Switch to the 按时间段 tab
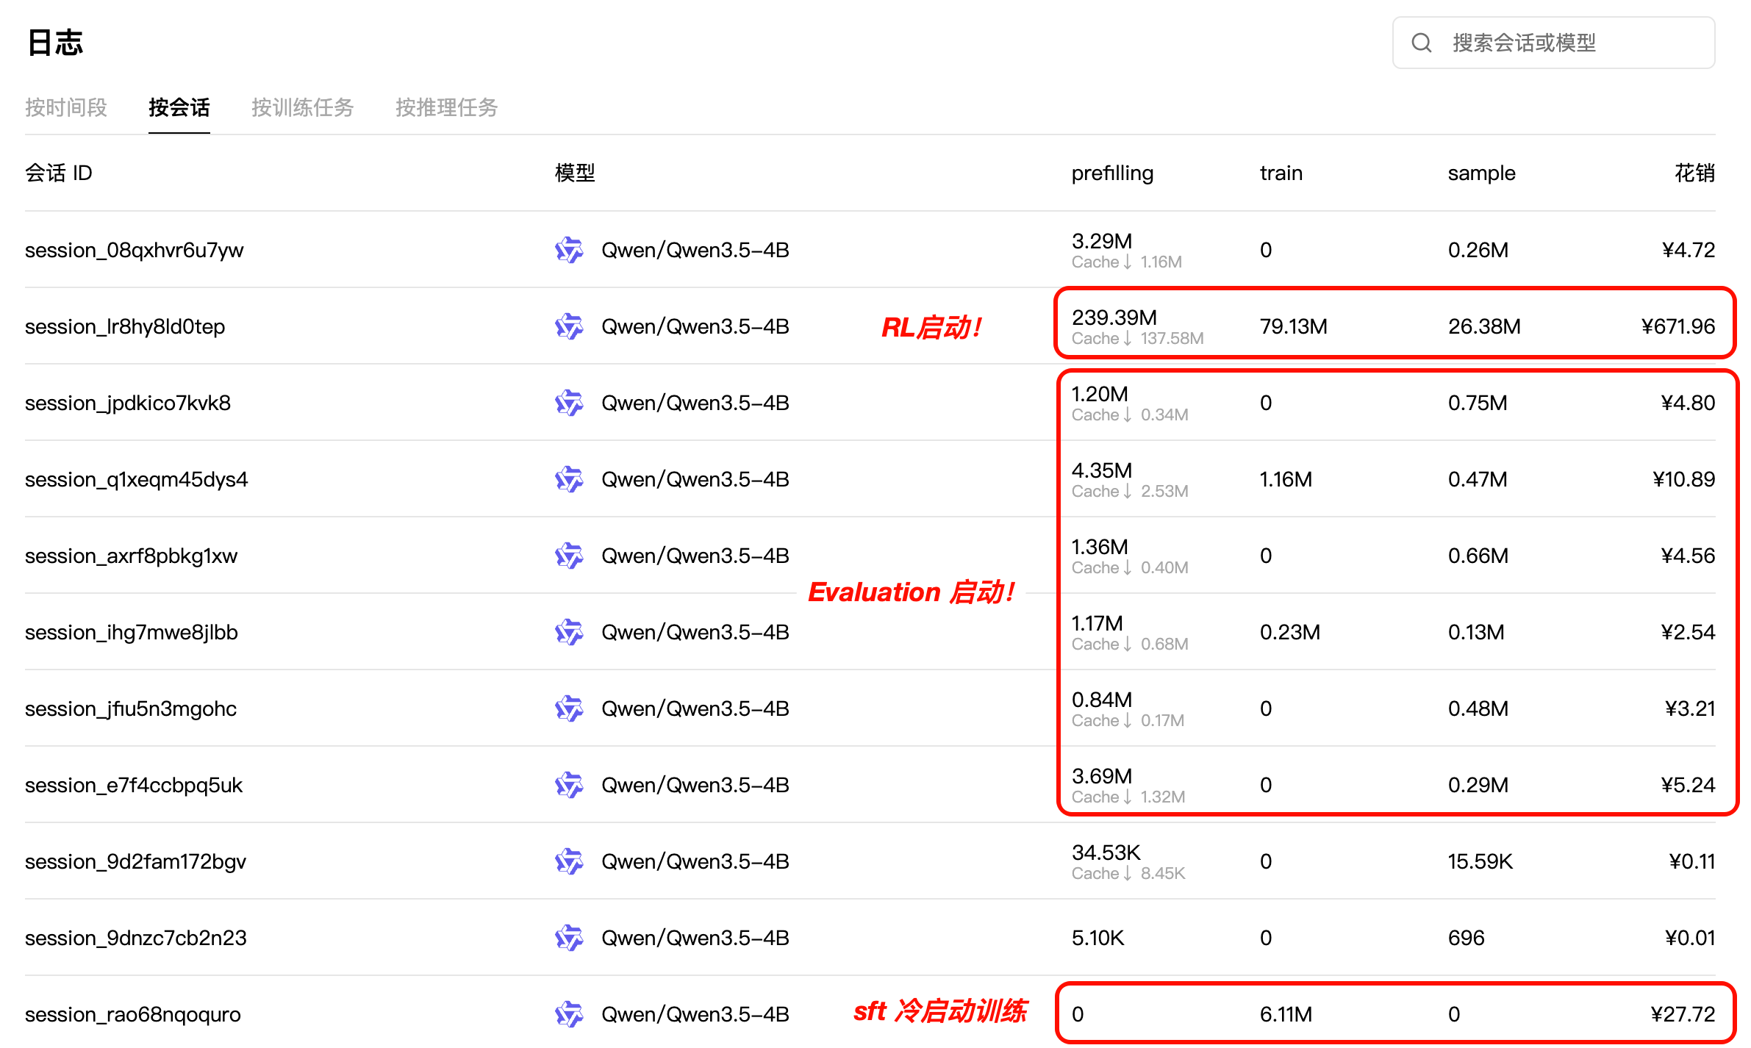Viewport: 1751px width, 1048px height. (x=66, y=107)
